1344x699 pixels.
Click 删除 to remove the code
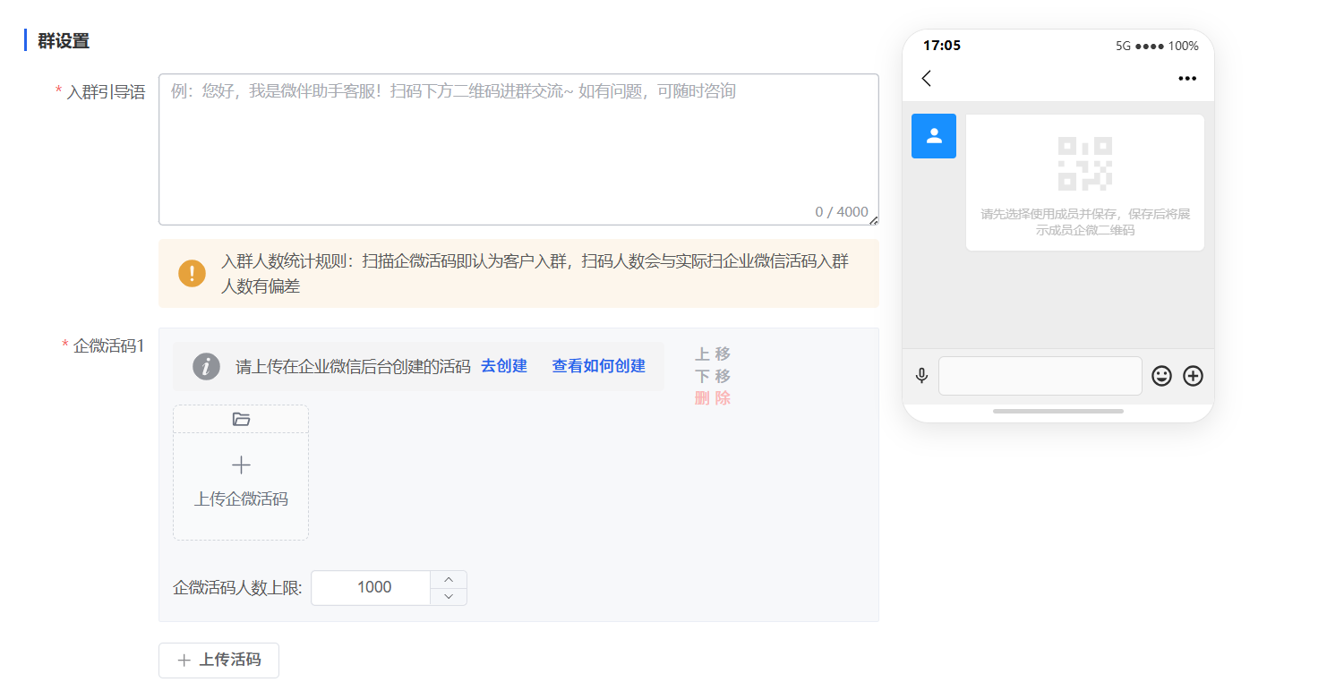click(x=713, y=398)
